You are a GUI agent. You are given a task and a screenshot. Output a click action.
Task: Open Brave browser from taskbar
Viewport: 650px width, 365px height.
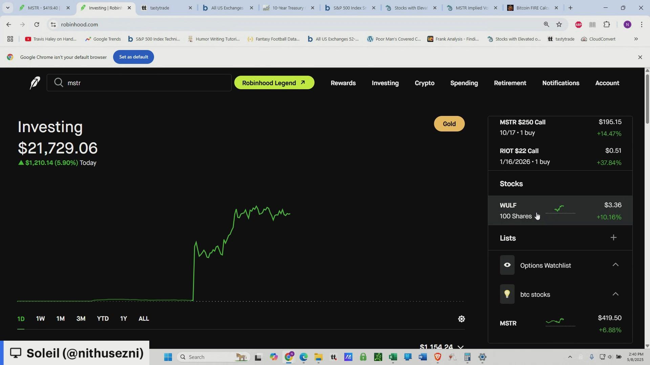tap(437, 357)
